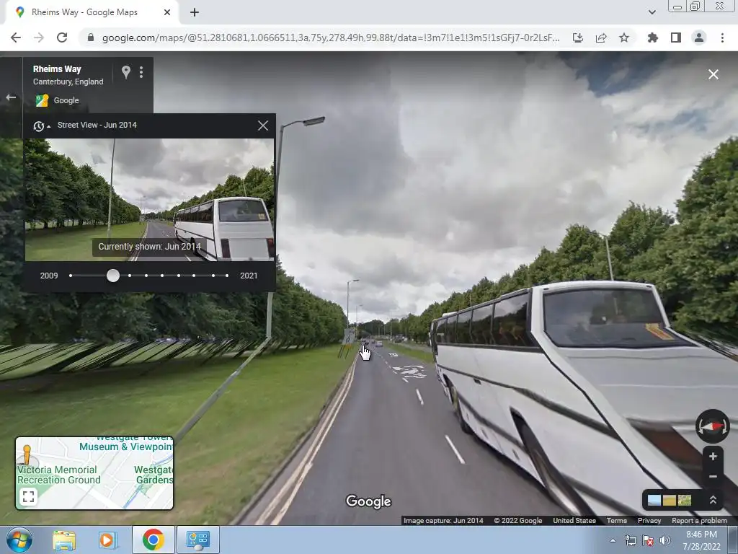Click the install app icon in address bar
This screenshot has height=554, width=738.
click(x=578, y=38)
